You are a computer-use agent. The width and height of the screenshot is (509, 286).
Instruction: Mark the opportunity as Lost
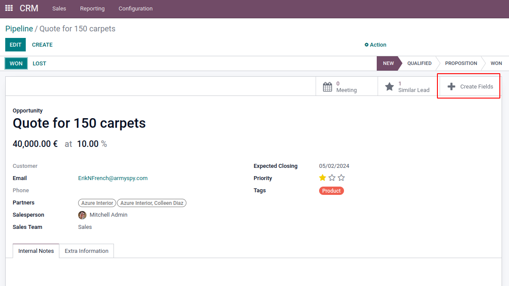39,64
